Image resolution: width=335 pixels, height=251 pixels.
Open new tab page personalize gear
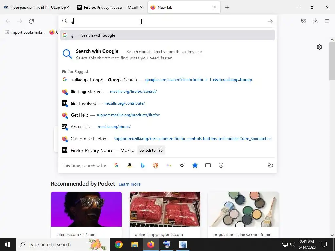pyautogui.click(x=319, y=47)
